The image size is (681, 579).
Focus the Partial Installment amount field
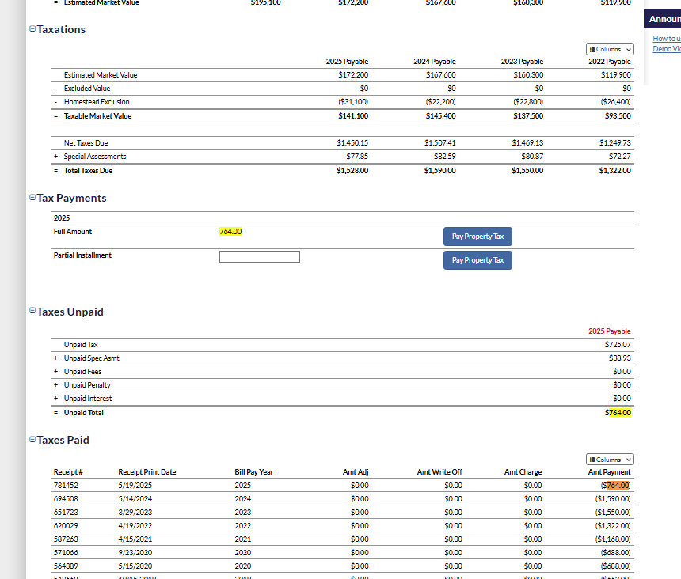259,256
